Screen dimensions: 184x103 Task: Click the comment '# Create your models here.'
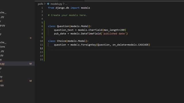tap(68, 15)
